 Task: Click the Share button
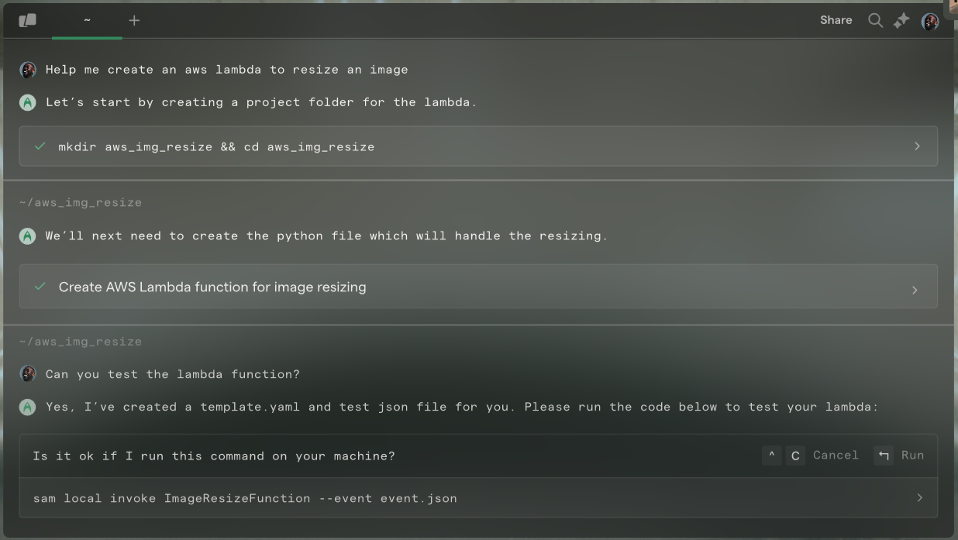(x=836, y=20)
